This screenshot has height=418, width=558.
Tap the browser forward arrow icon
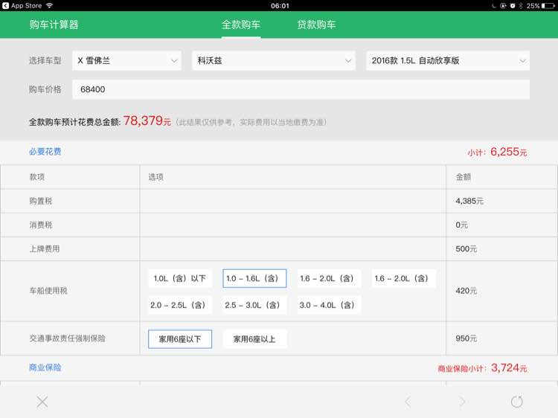462,402
